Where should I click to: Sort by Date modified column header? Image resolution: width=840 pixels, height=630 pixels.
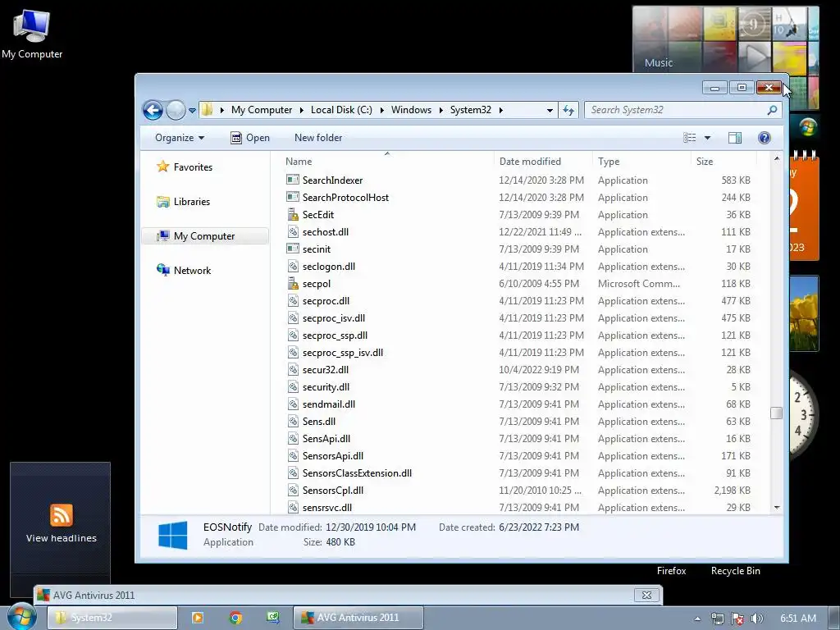[x=543, y=162]
